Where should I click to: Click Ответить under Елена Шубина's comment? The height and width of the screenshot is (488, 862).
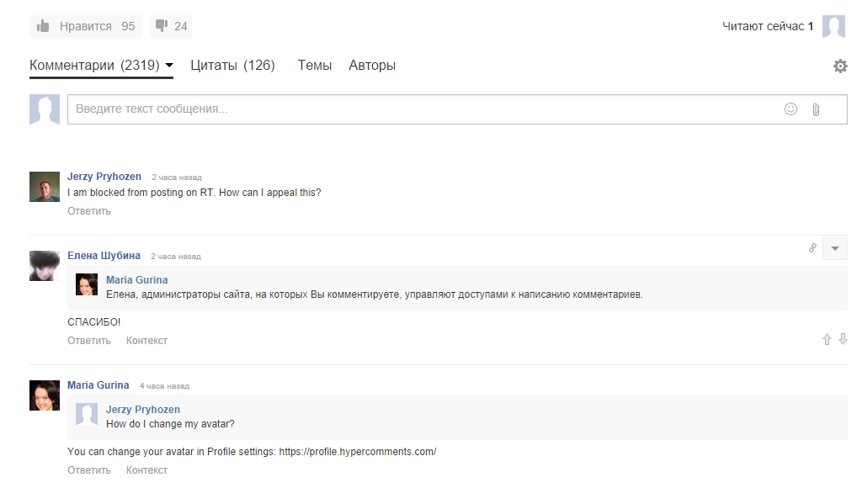(x=89, y=341)
